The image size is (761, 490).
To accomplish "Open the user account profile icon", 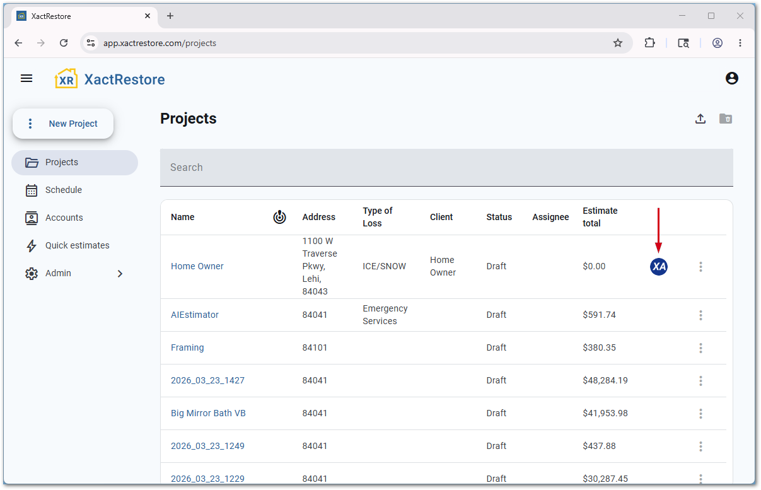I will [x=732, y=78].
